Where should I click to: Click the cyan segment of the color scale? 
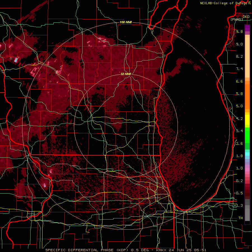tap(247, 154)
